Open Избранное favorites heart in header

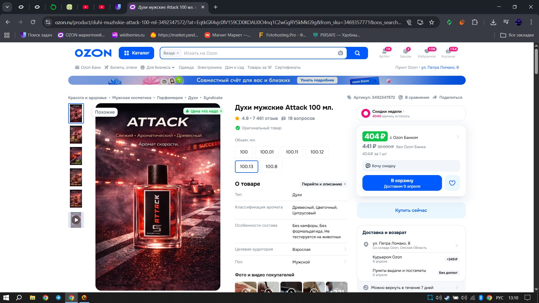tap(426, 52)
